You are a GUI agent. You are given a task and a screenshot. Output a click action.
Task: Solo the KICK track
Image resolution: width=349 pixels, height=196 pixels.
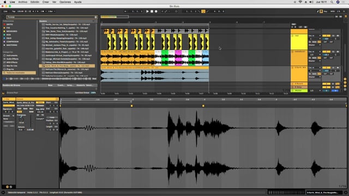[x=333, y=36]
